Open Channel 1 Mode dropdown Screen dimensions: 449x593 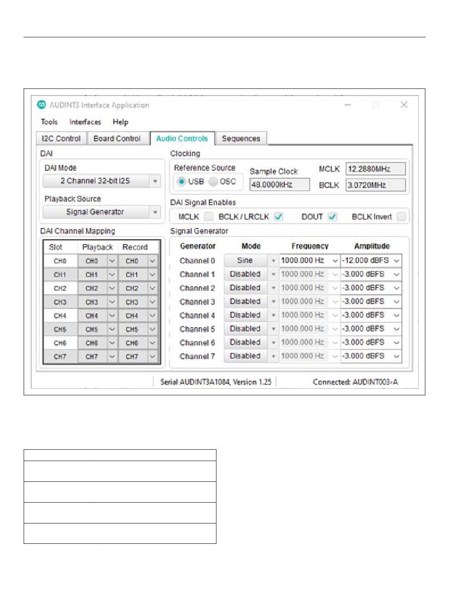pyautogui.click(x=251, y=274)
